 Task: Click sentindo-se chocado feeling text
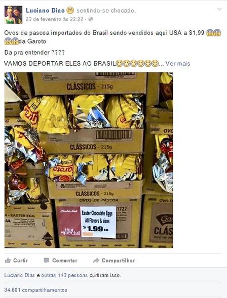[x=106, y=11]
